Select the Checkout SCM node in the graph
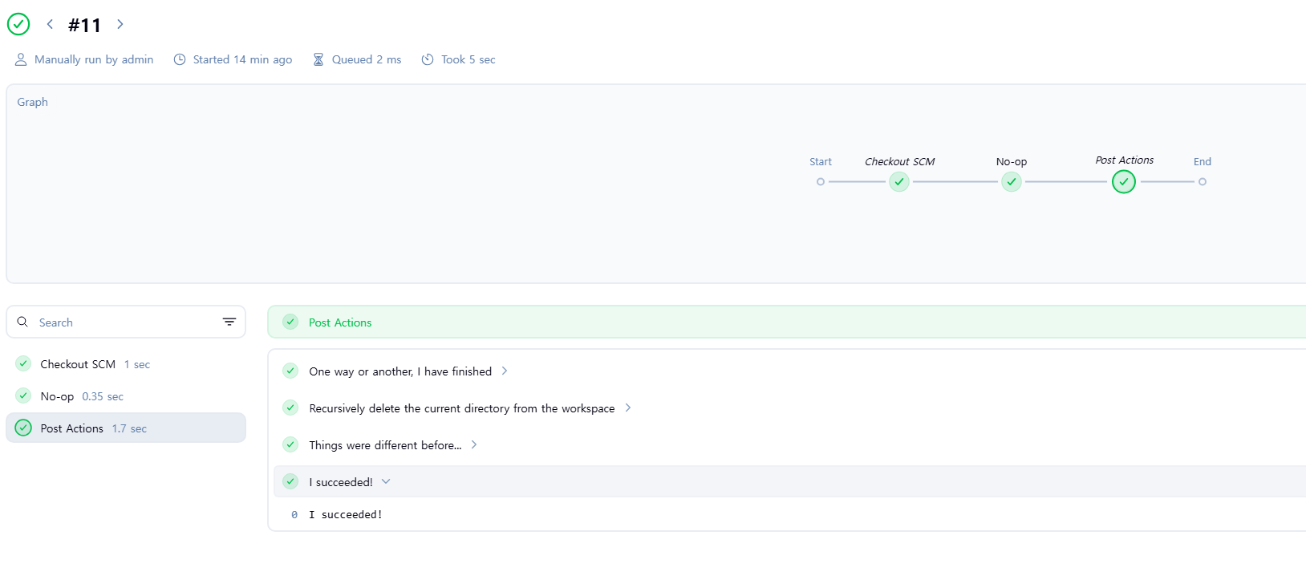 pos(899,182)
